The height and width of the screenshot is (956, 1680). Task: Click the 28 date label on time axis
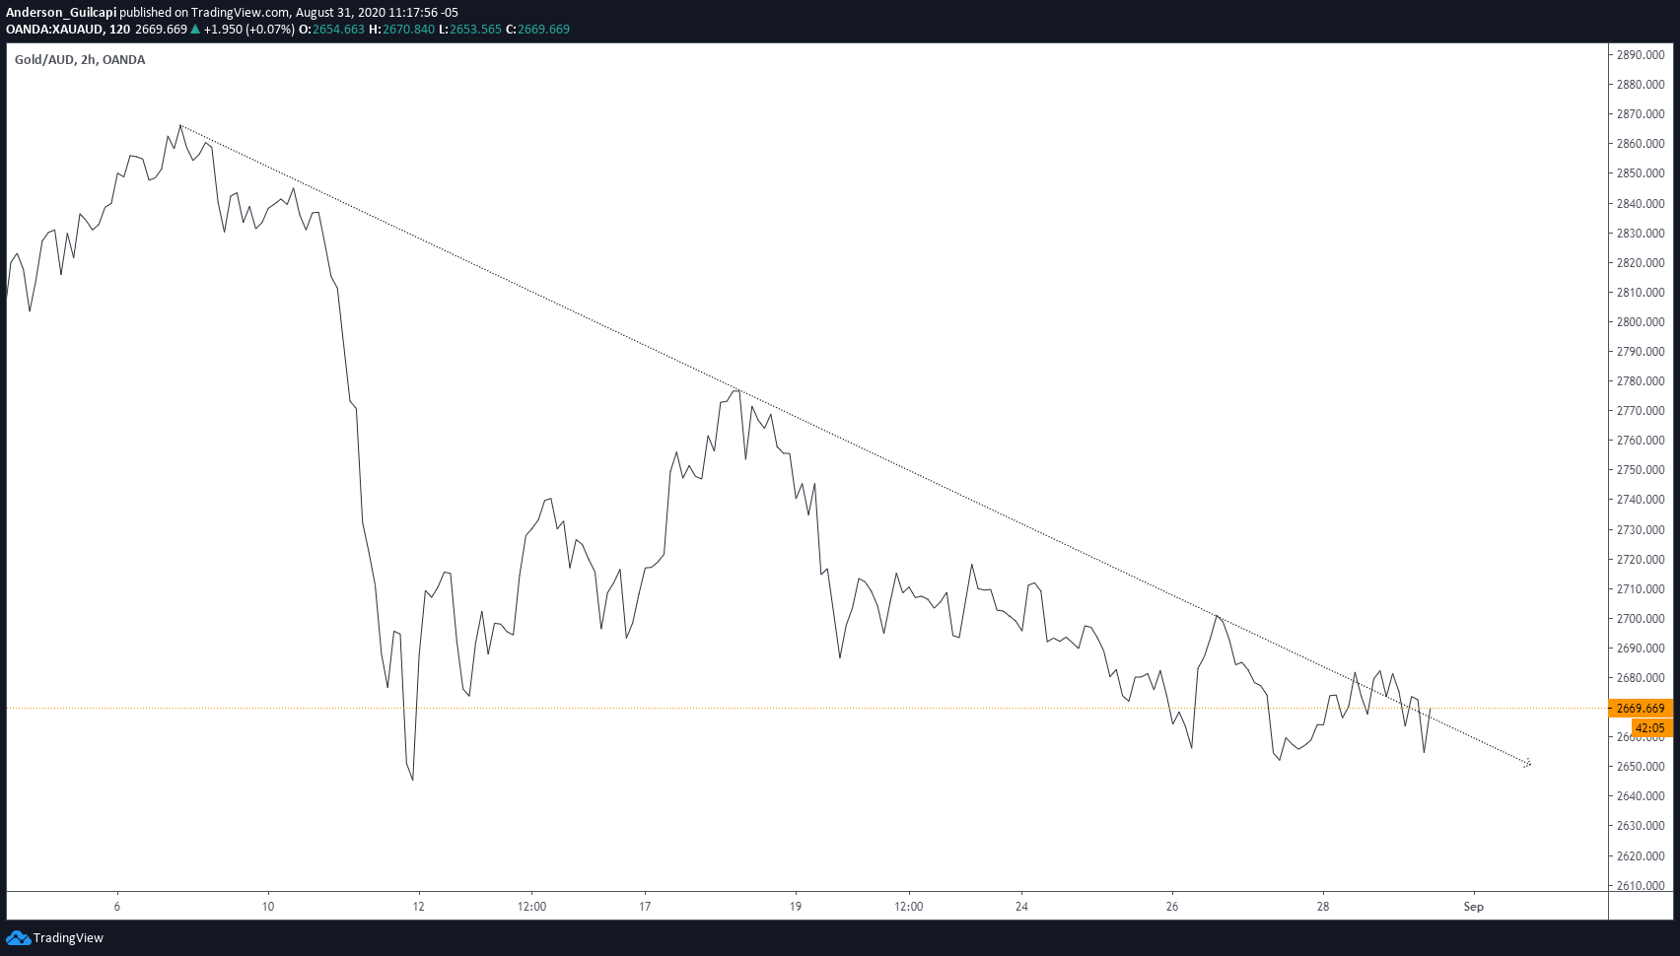1323,906
